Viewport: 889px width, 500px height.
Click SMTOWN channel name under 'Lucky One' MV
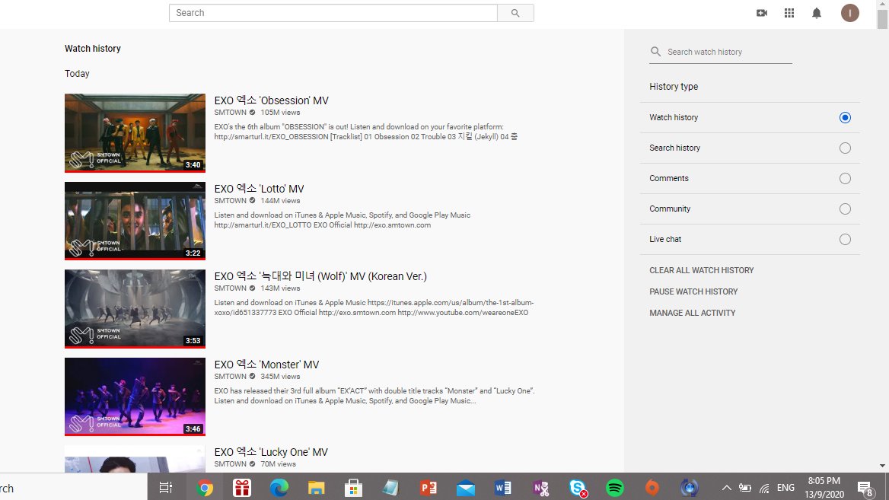[x=230, y=463]
